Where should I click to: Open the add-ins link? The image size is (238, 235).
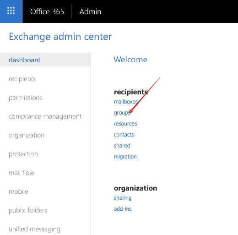(123, 209)
